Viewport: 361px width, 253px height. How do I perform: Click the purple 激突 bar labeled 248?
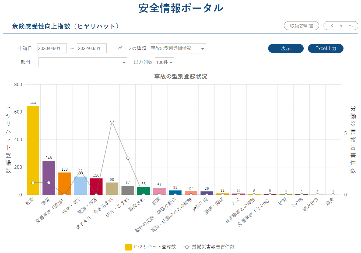click(x=49, y=178)
